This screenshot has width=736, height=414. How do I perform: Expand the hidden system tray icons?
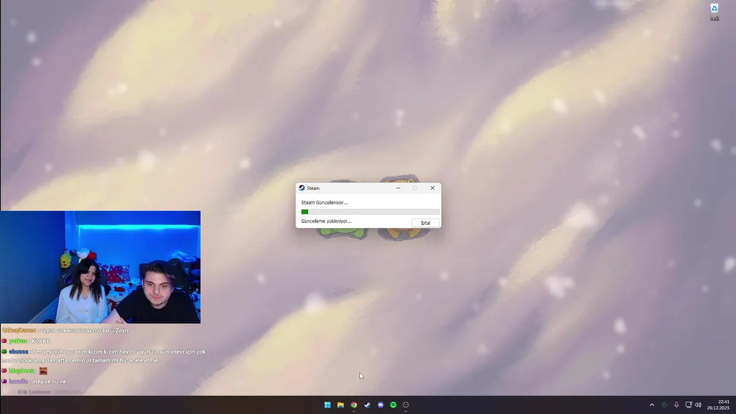[651, 405]
